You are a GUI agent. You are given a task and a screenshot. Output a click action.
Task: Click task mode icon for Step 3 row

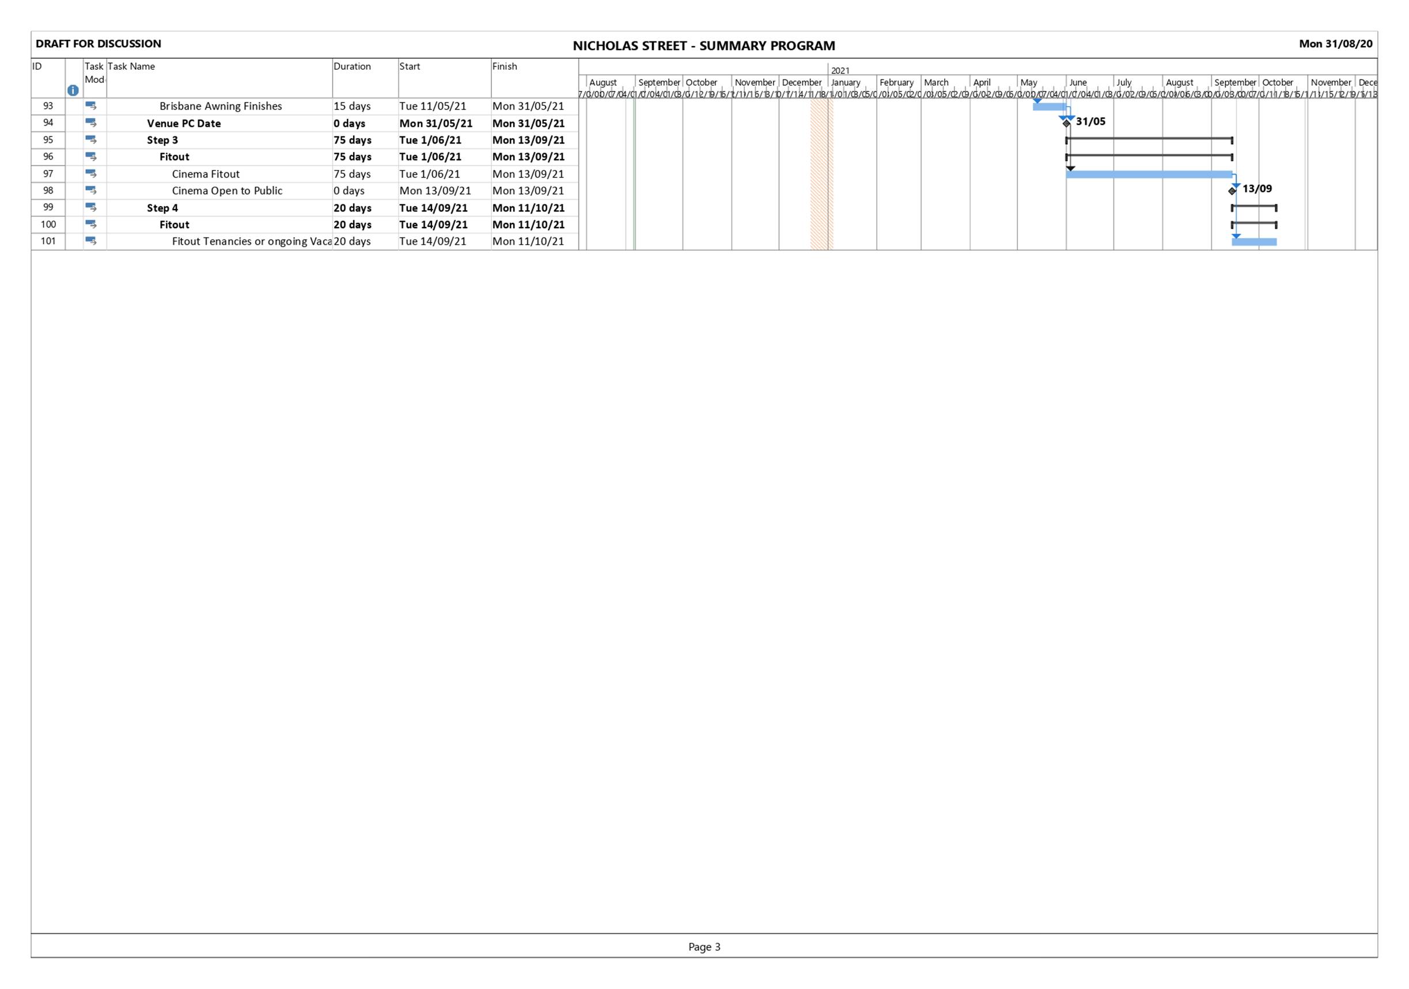[91, 139]
